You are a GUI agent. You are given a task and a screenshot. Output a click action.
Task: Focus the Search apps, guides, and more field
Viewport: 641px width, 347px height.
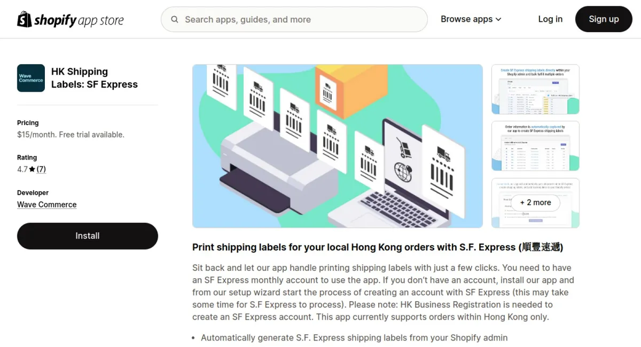click(x=294, y=20)
